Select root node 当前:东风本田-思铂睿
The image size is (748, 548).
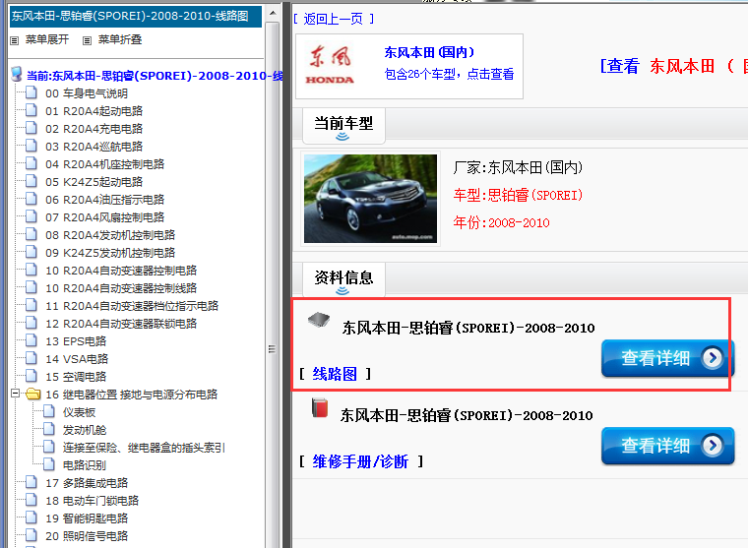155,76
